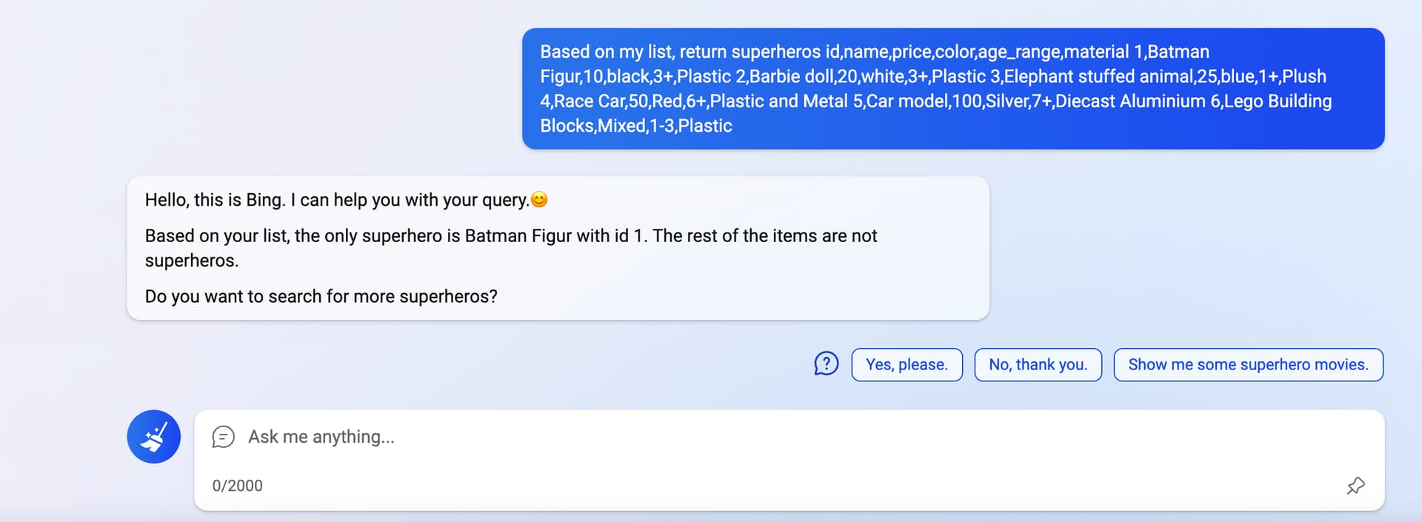
Task: Click the pin icon in the input box
Action: pyautogui.click(x=1355, y=486)
